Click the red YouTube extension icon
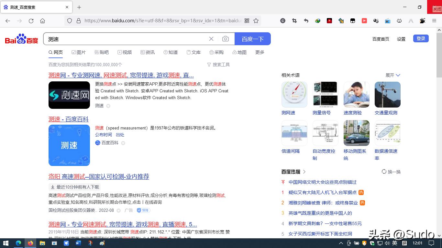442x248 pixels. point(364,20)
